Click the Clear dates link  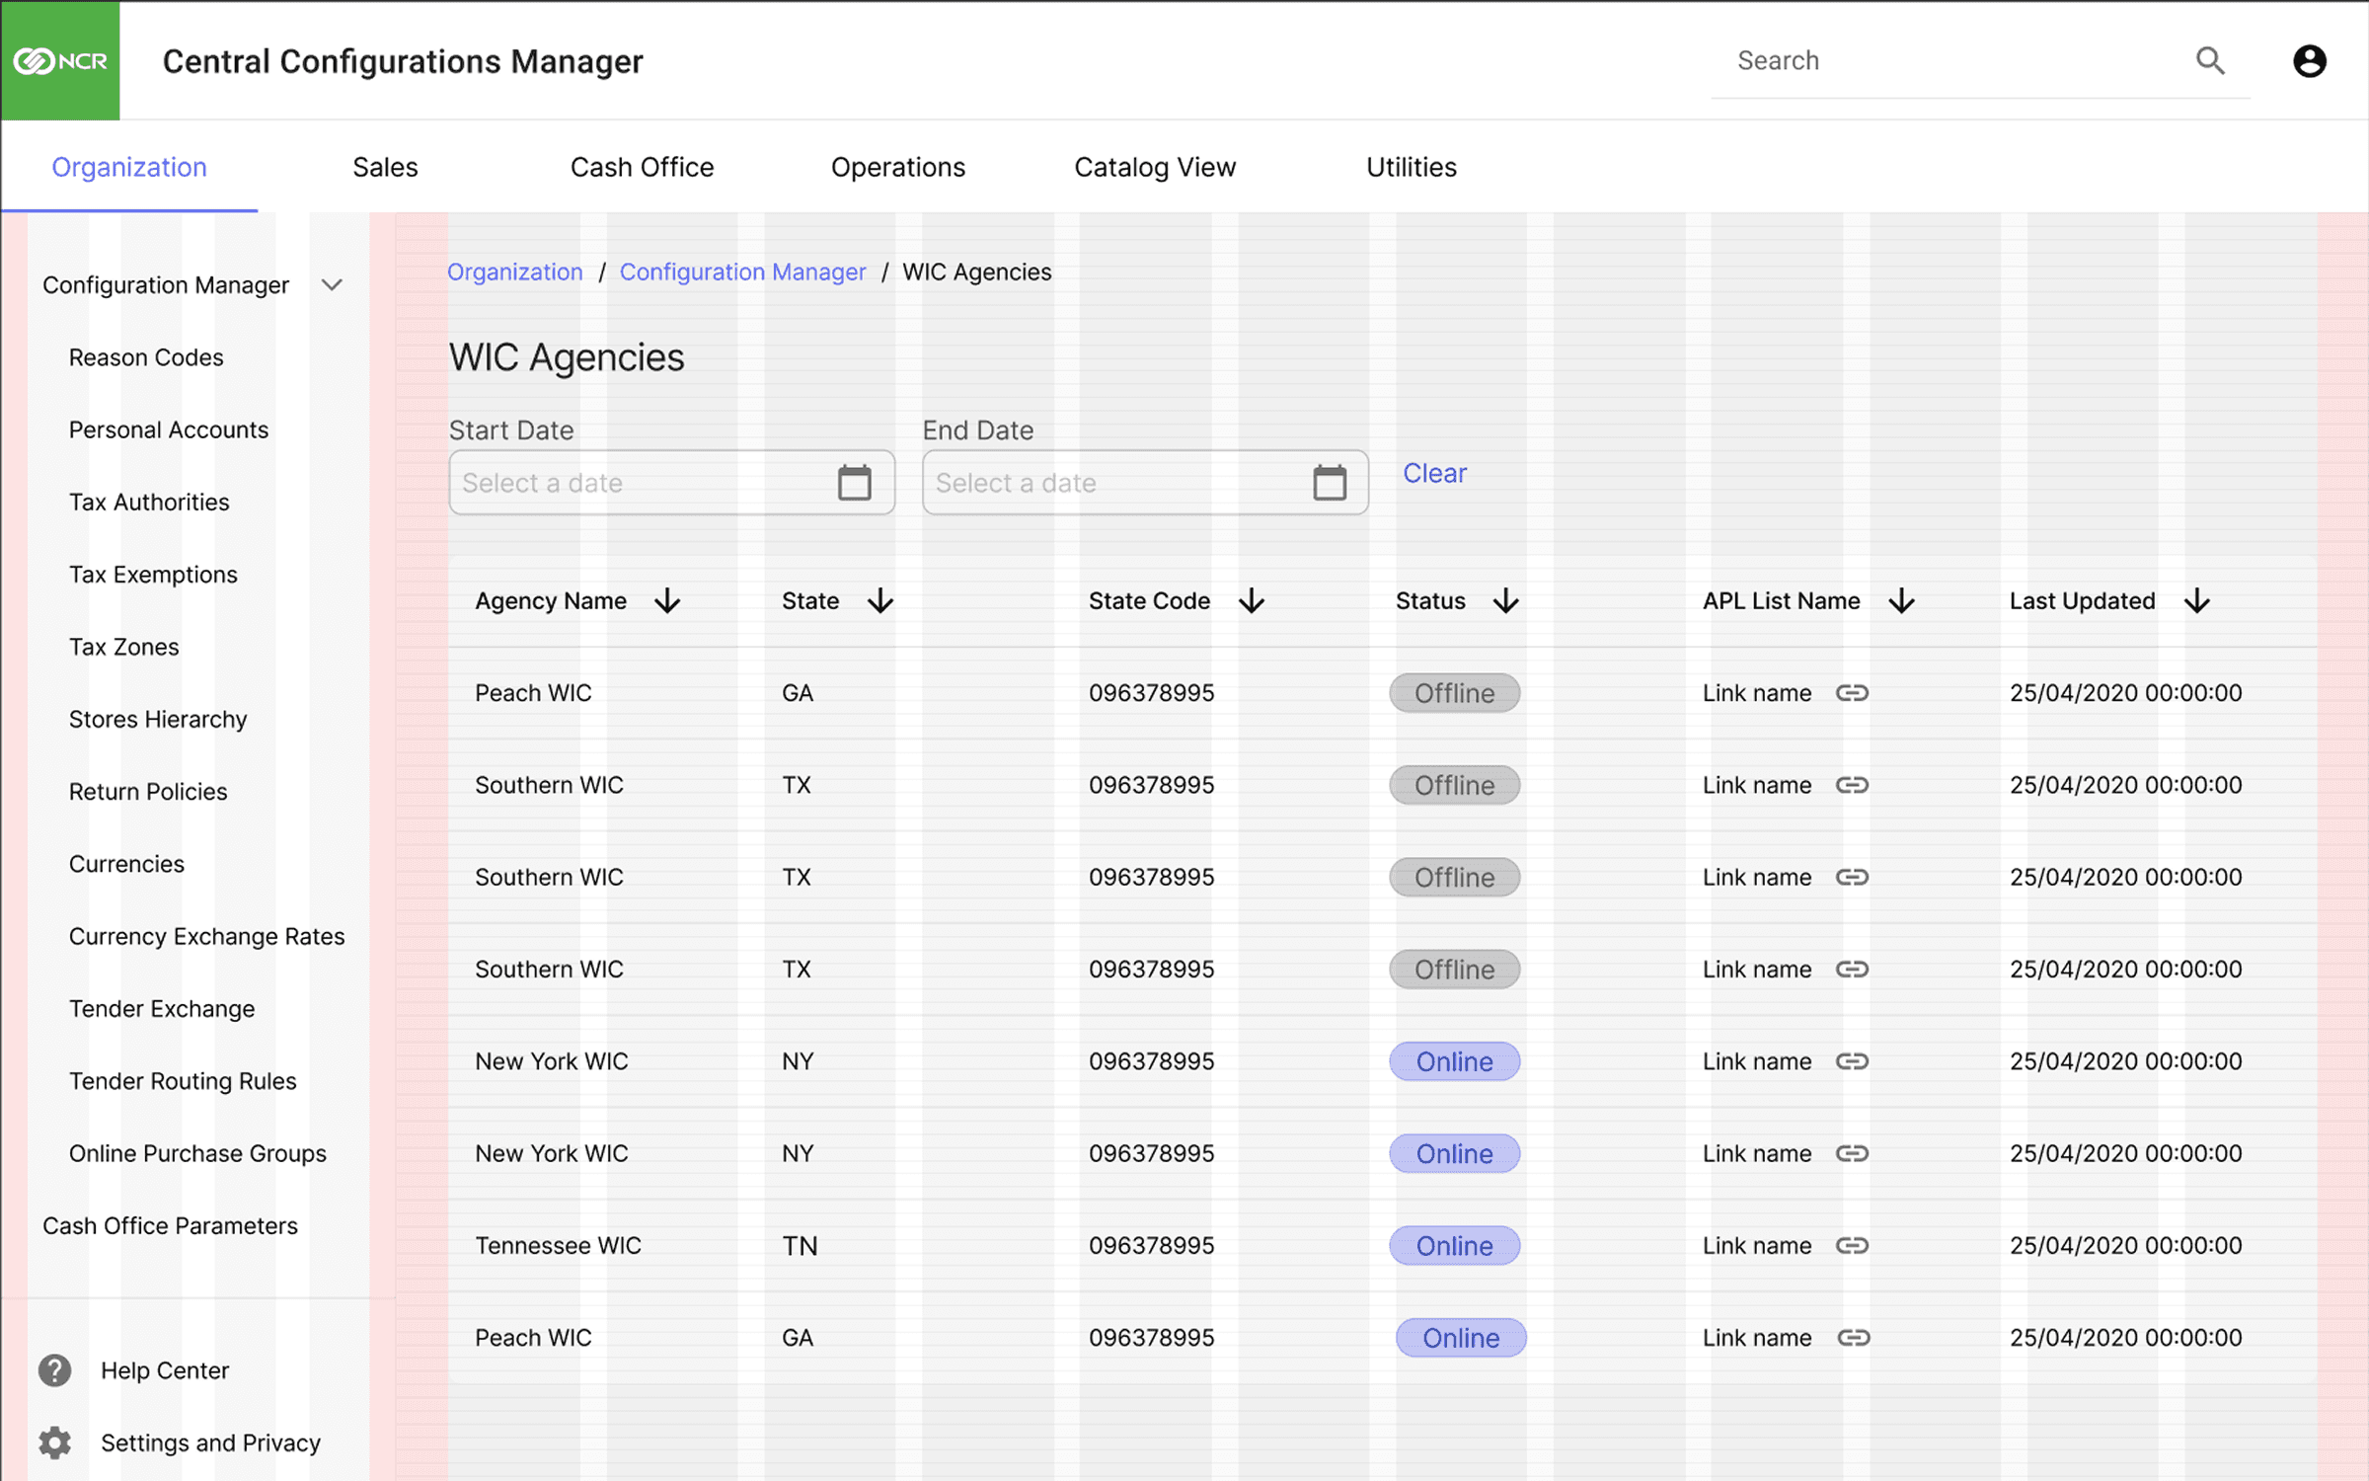(x=1434, y=473)
